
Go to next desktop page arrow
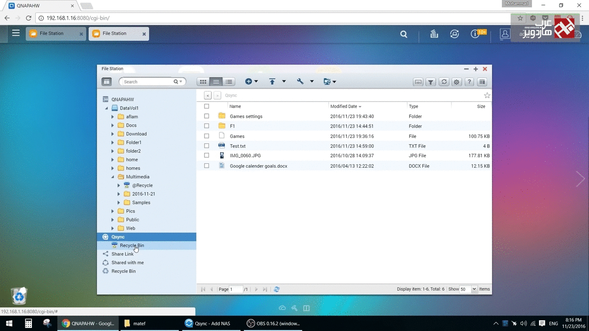coord(580,178)
